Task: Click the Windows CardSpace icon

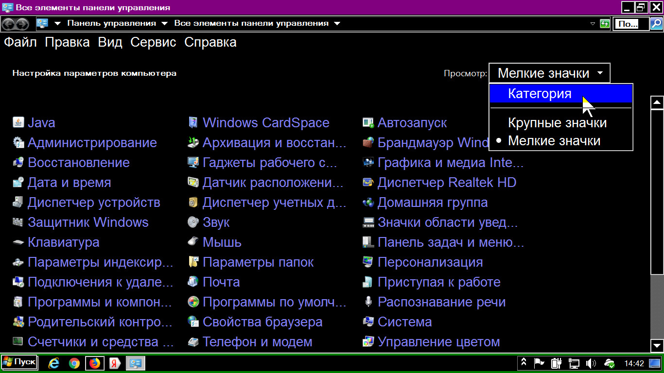Action: [193, 122]
